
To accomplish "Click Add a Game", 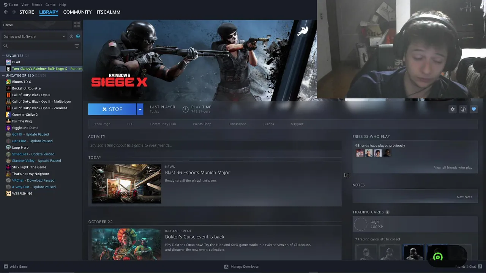I will click(x=16, y=267).
